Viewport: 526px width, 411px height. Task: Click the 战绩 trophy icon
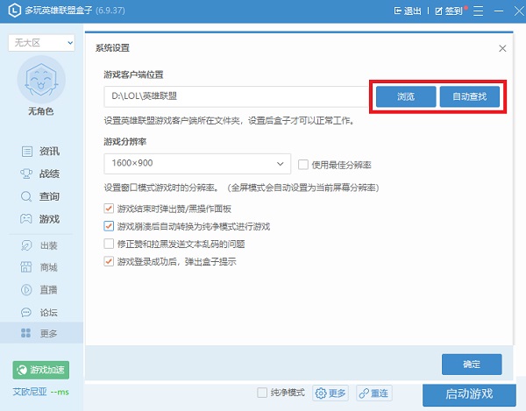point(26,174)
